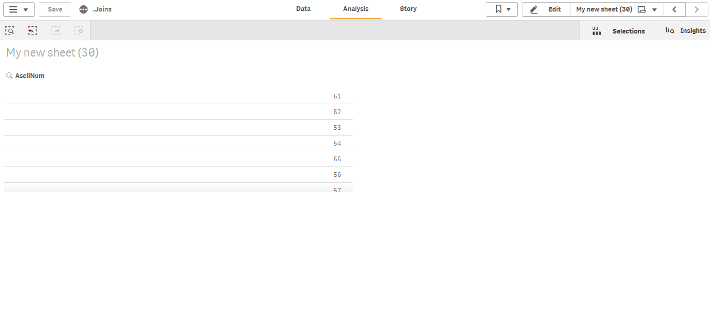Open the hamburger navigation menu

pos(19,9)
